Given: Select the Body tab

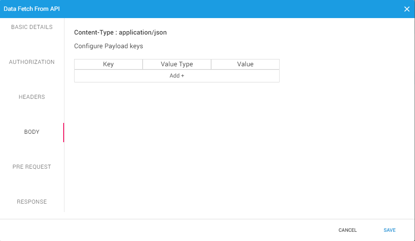Looking at the screenshot, I should [x=32, y=132].
